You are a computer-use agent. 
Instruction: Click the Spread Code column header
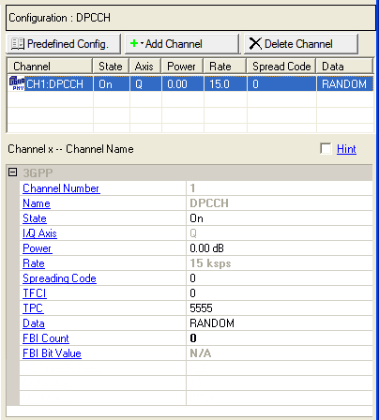pos(281,67)
